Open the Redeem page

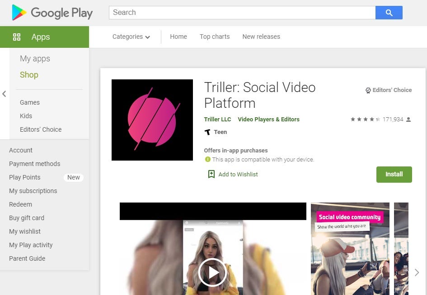(x=20, y=204)
